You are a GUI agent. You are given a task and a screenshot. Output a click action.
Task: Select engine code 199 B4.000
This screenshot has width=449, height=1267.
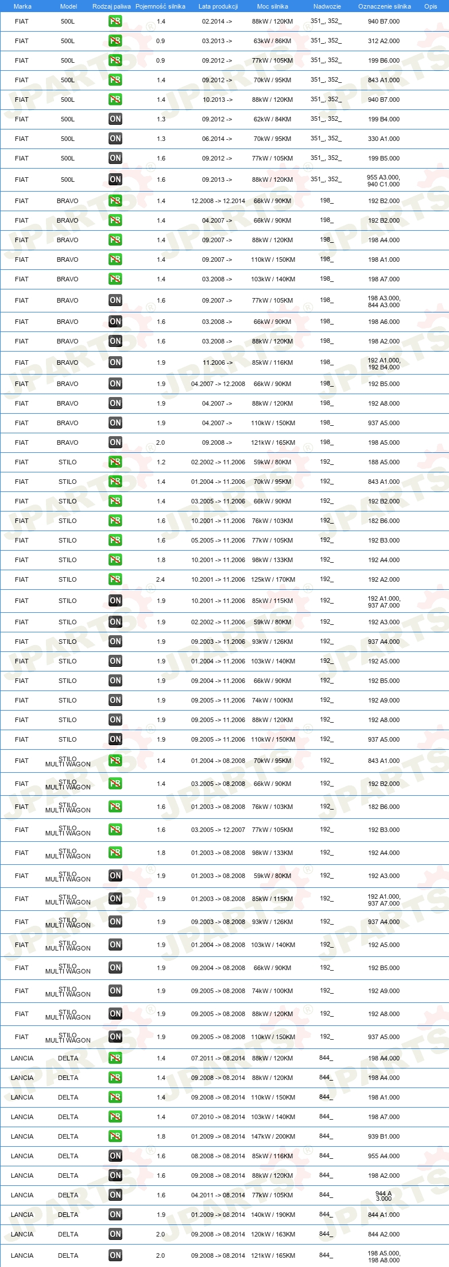point(384,119)
